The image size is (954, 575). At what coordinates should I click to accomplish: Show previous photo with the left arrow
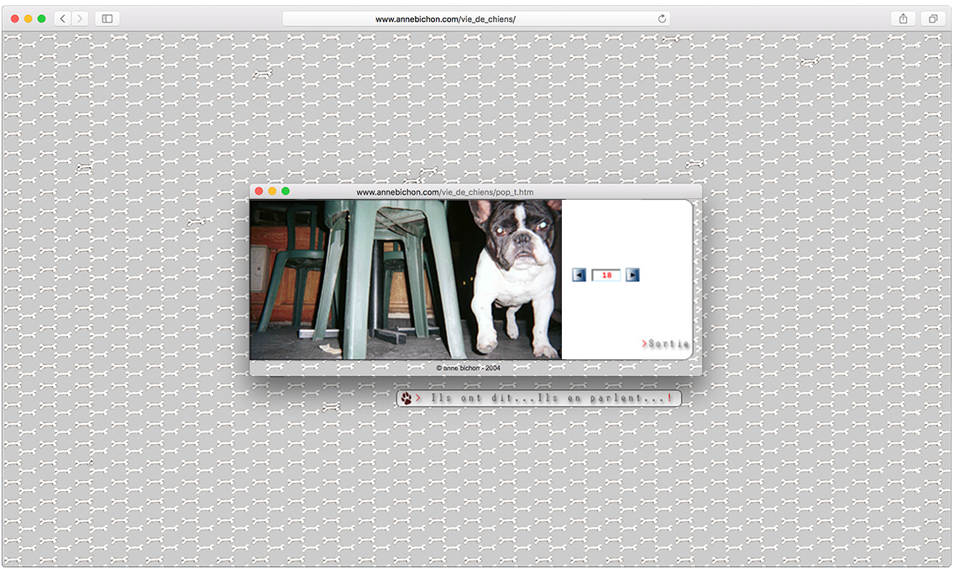coord(579,274)
